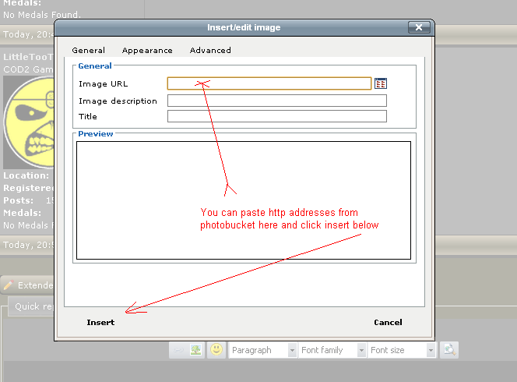Screen dimensions: 517x382
Task: Close the Insert/edit image dialog
Action: point(419,27)
